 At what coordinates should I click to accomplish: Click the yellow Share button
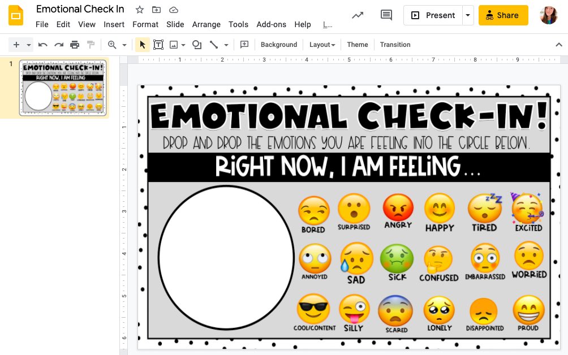[x=503, y=15]
